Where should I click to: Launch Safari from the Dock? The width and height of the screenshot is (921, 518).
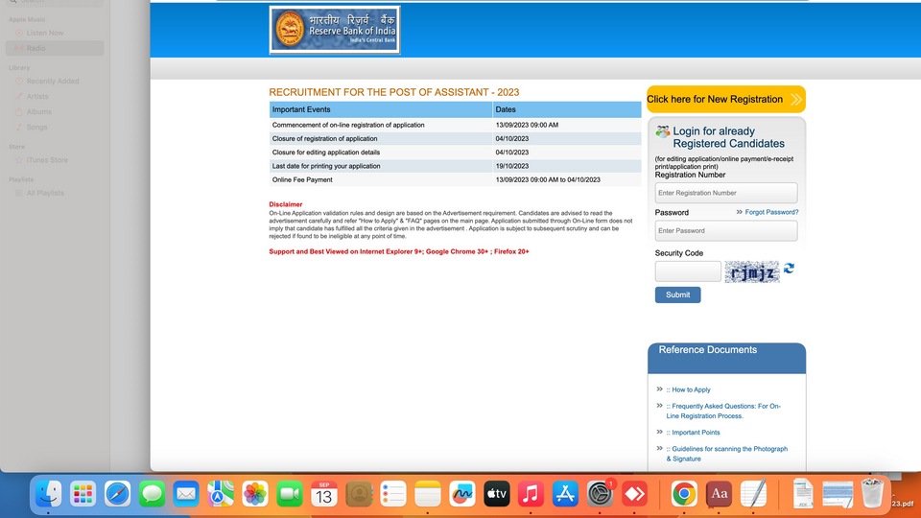coord(117,494)
